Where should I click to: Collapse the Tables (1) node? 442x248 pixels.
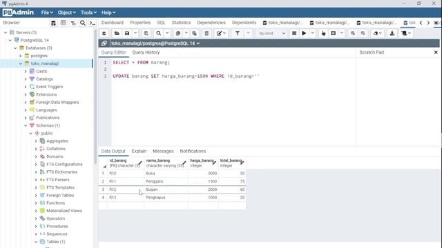36,242
